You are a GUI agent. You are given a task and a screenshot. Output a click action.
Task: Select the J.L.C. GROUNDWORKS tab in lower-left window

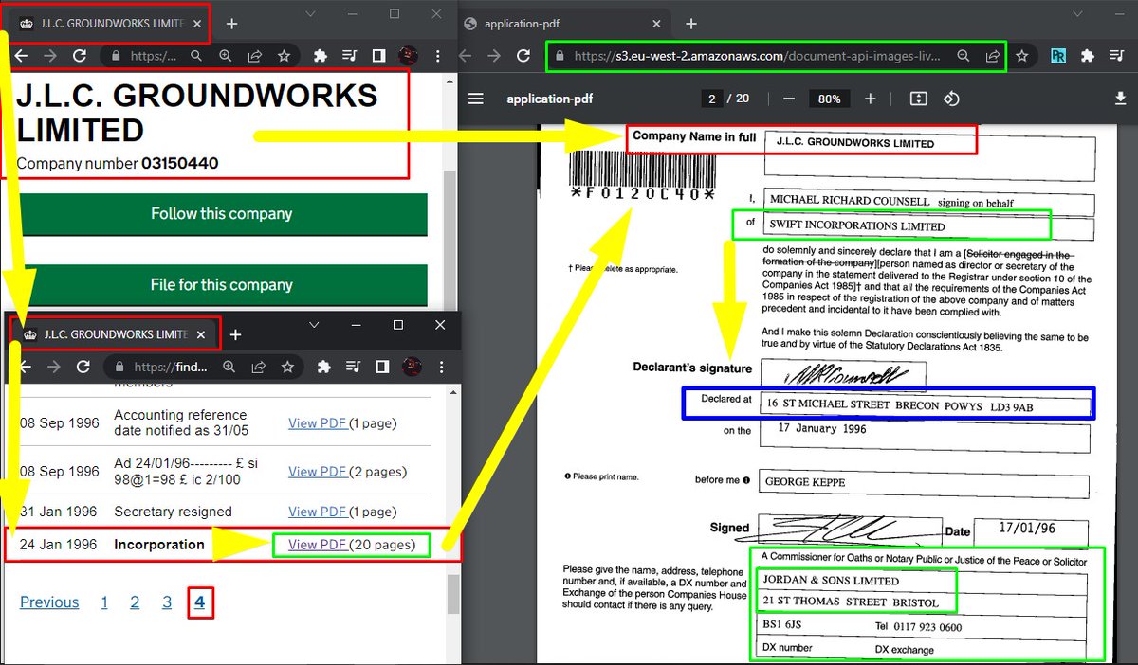[115, 333]
